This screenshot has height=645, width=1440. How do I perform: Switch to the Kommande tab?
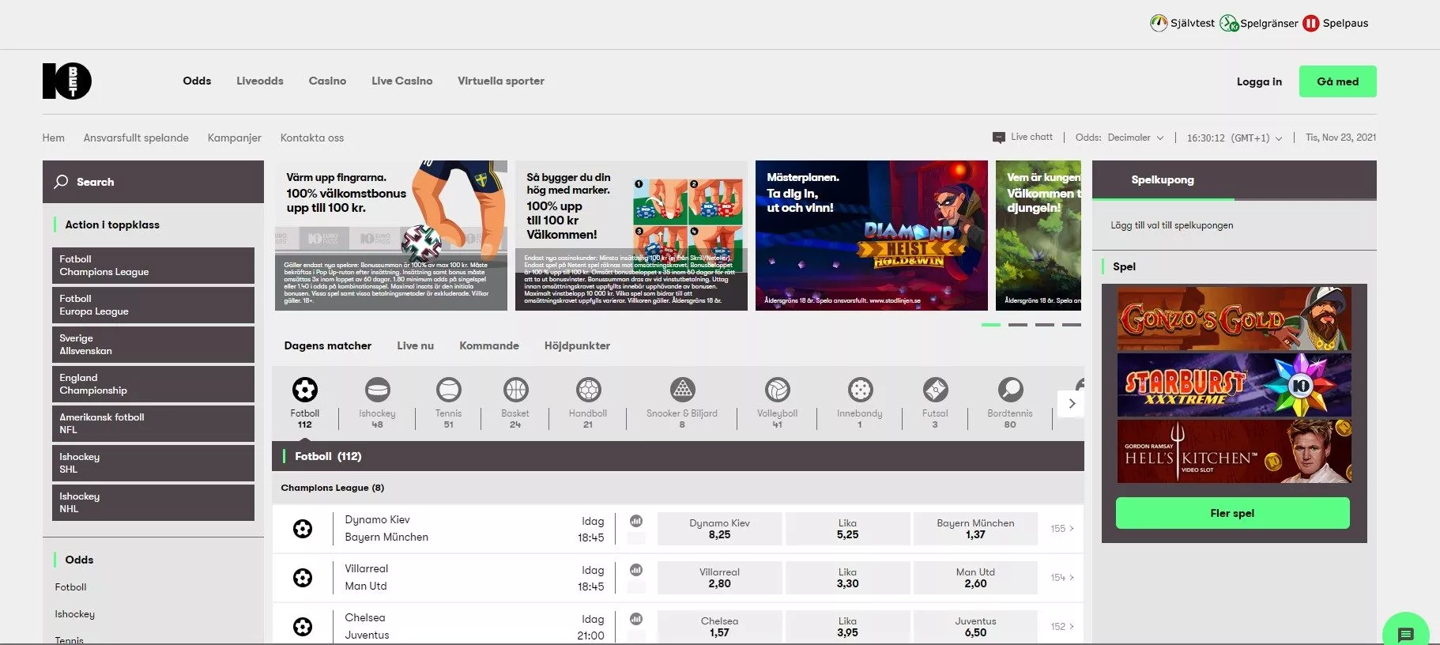(x=489, y=345)
